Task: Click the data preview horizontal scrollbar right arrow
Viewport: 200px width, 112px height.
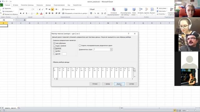Action: pos(132,79)
